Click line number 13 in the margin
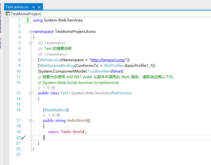This screenshot has width=211, height=165. (18, 93)
